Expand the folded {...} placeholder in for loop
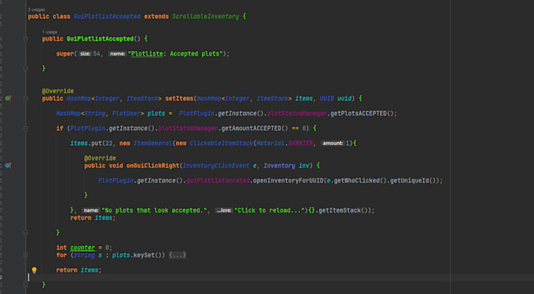Viewport: 534px width, 294px height. click(177, 255)
